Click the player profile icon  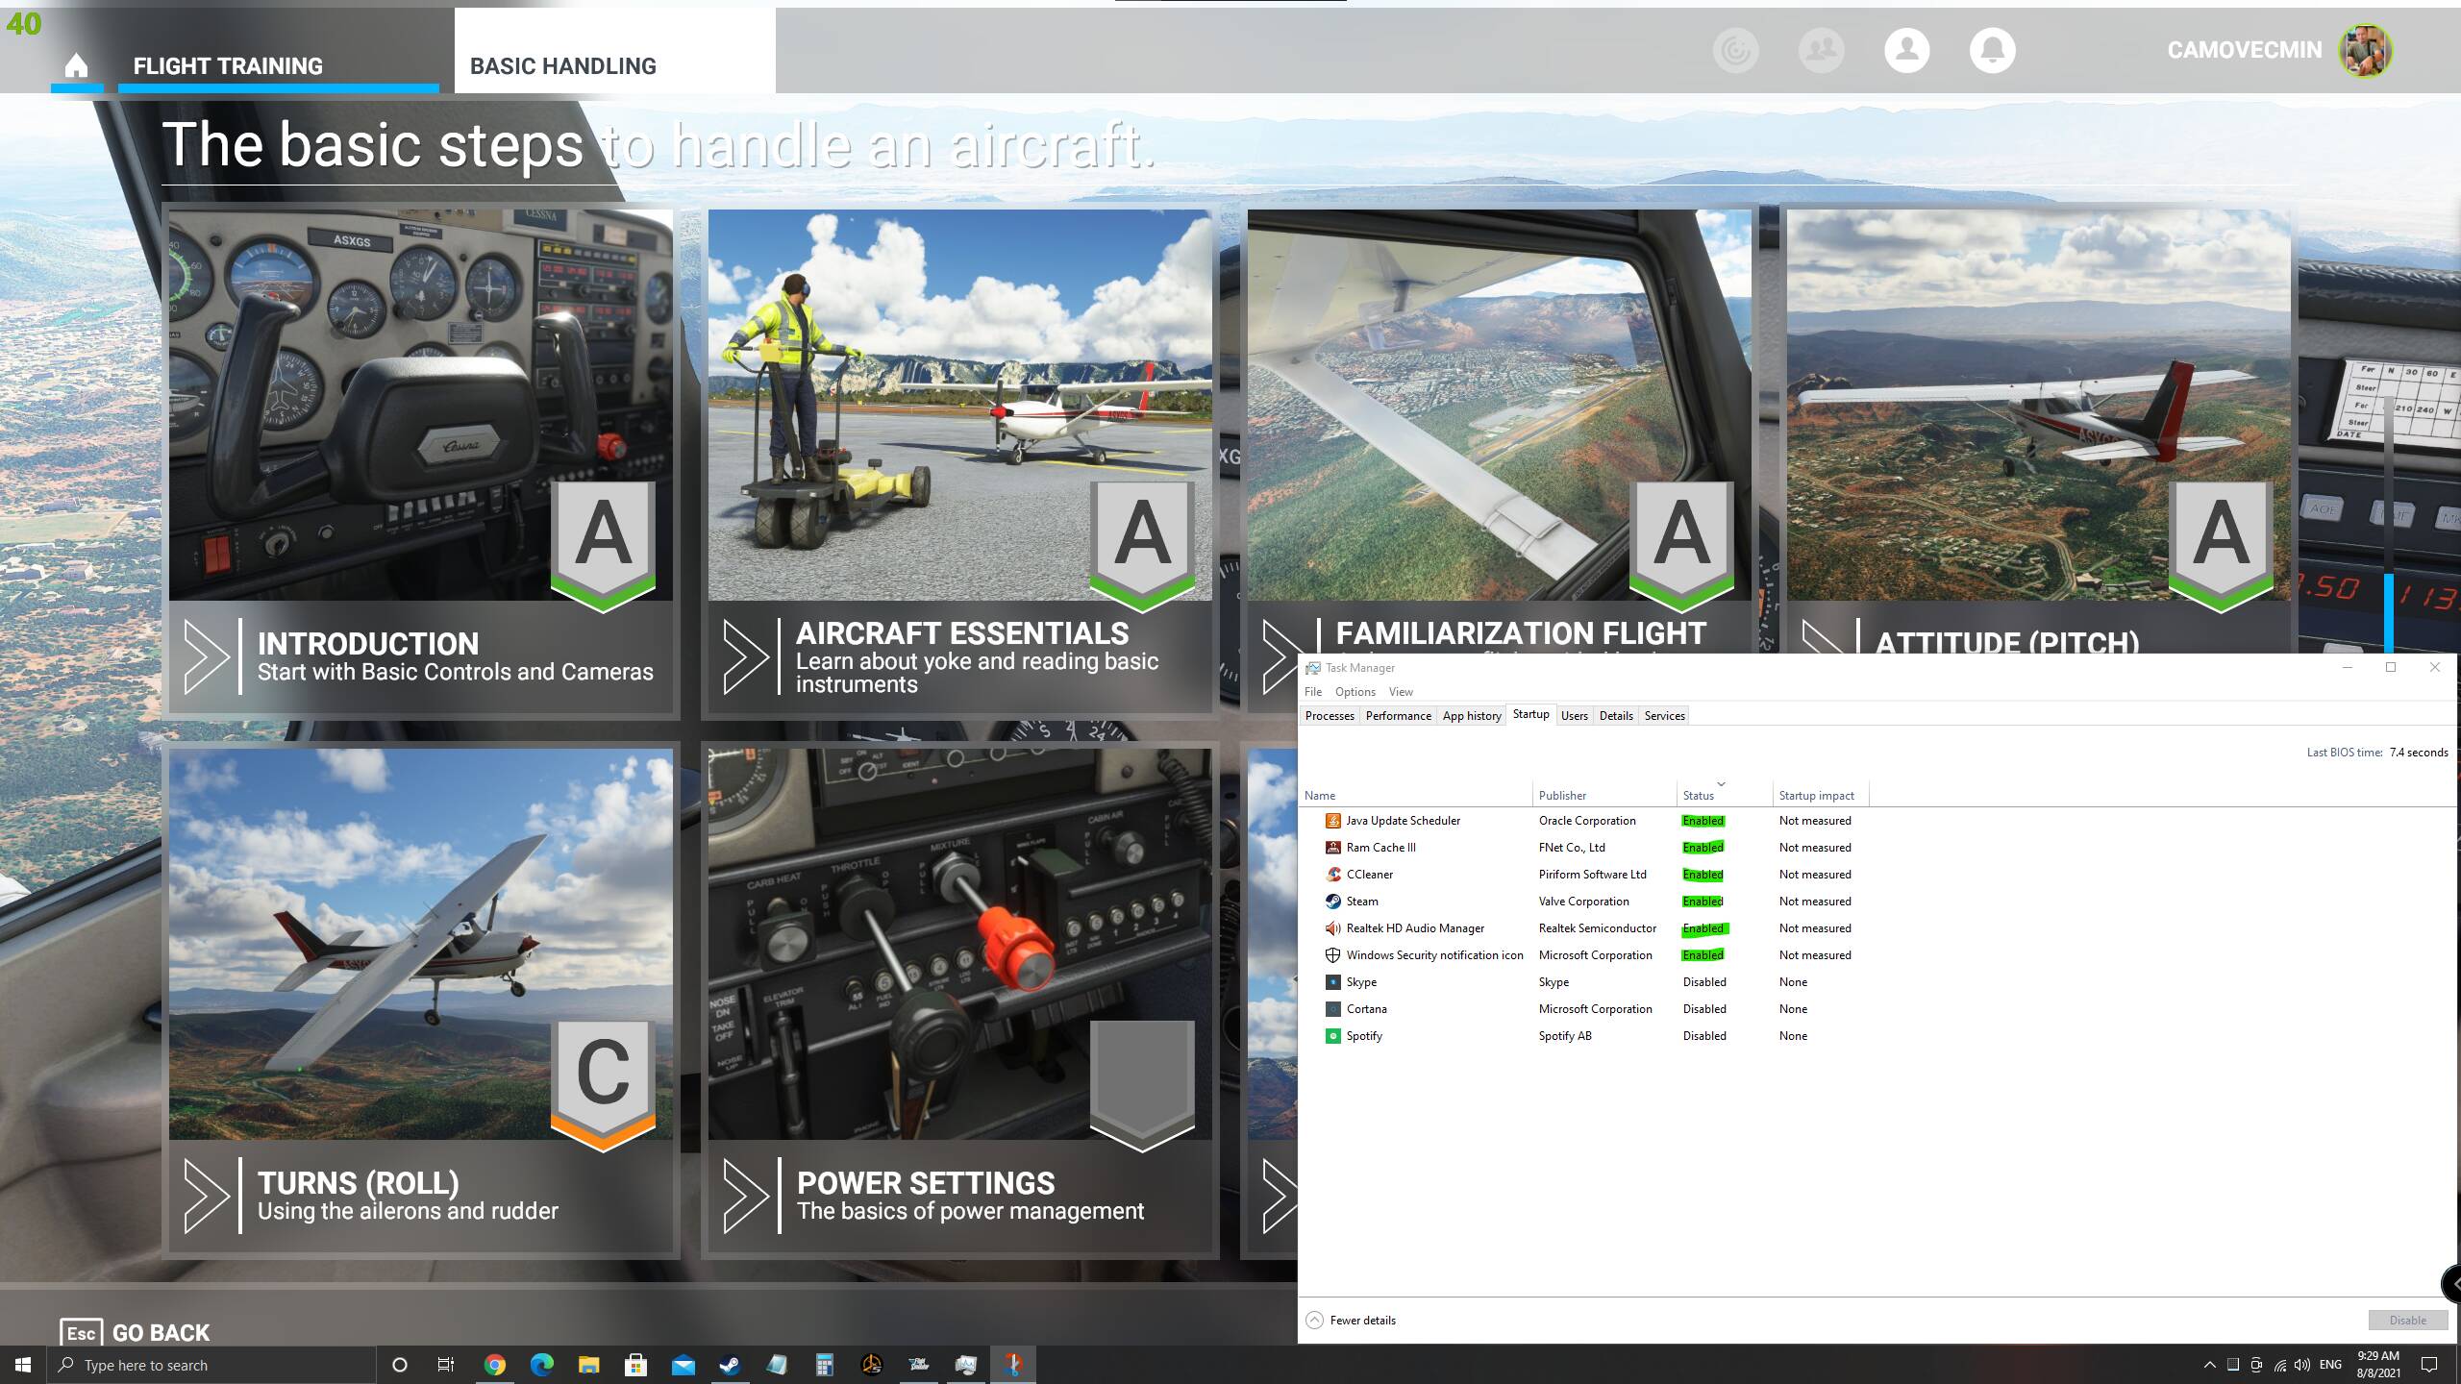[x=1906, y=50]
